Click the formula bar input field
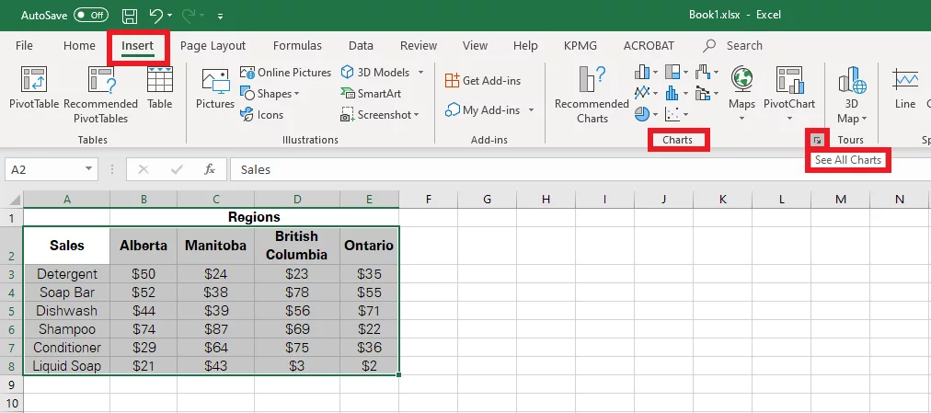 point(552,169)
